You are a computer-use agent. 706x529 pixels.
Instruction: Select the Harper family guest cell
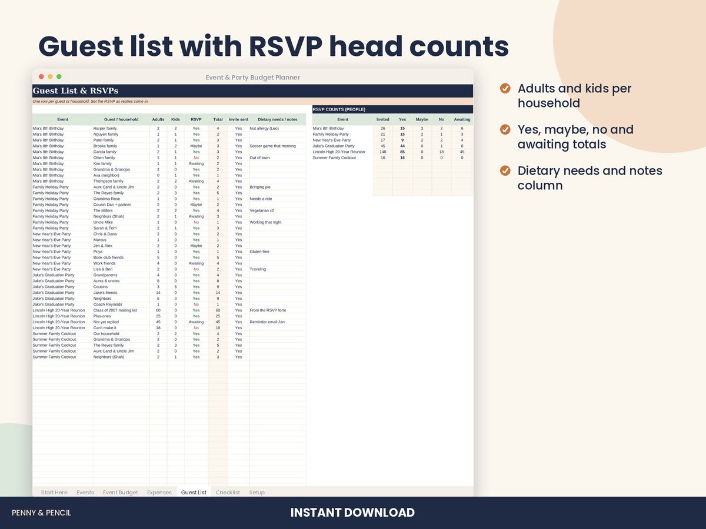click(121, 128)
